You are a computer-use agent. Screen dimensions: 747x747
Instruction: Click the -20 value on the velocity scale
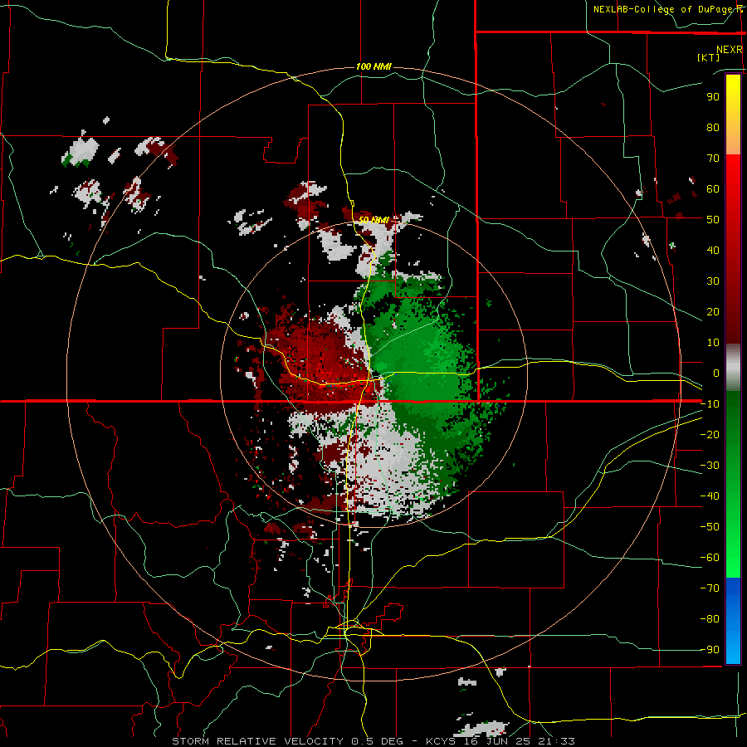point(710,435)
